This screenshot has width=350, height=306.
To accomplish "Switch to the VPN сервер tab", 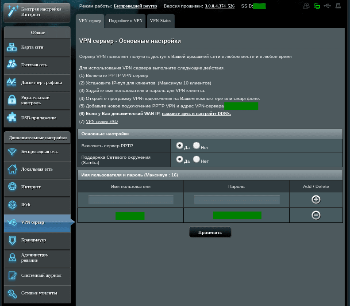I will click(x=90, y=21).
